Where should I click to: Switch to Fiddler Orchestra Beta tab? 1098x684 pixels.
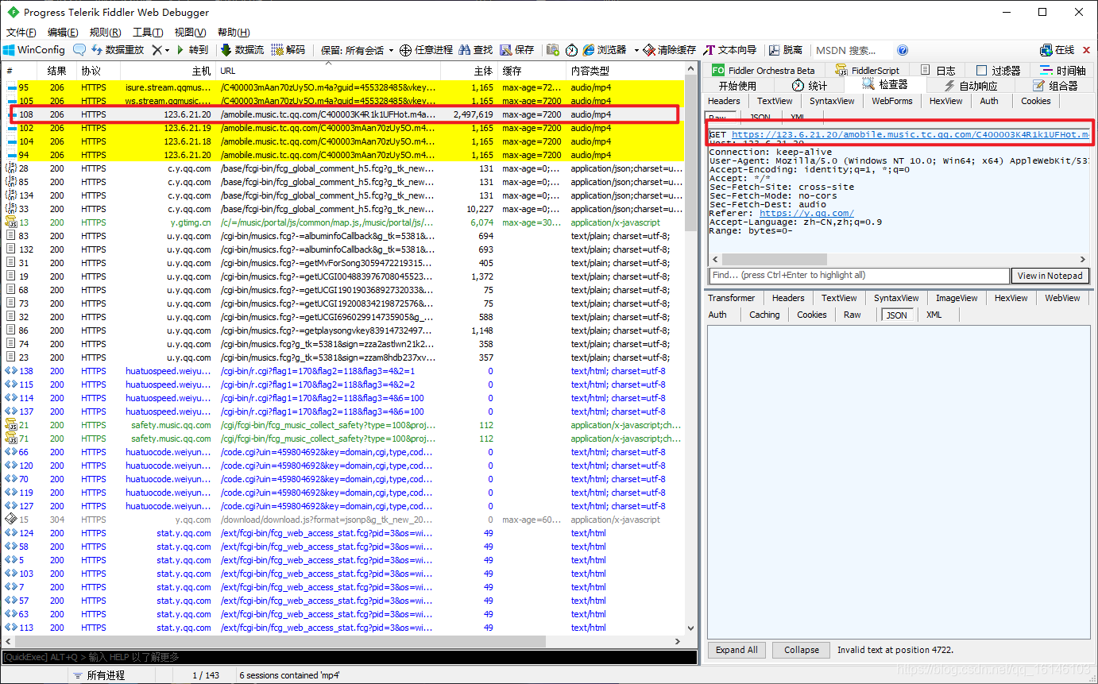[764, 70]
